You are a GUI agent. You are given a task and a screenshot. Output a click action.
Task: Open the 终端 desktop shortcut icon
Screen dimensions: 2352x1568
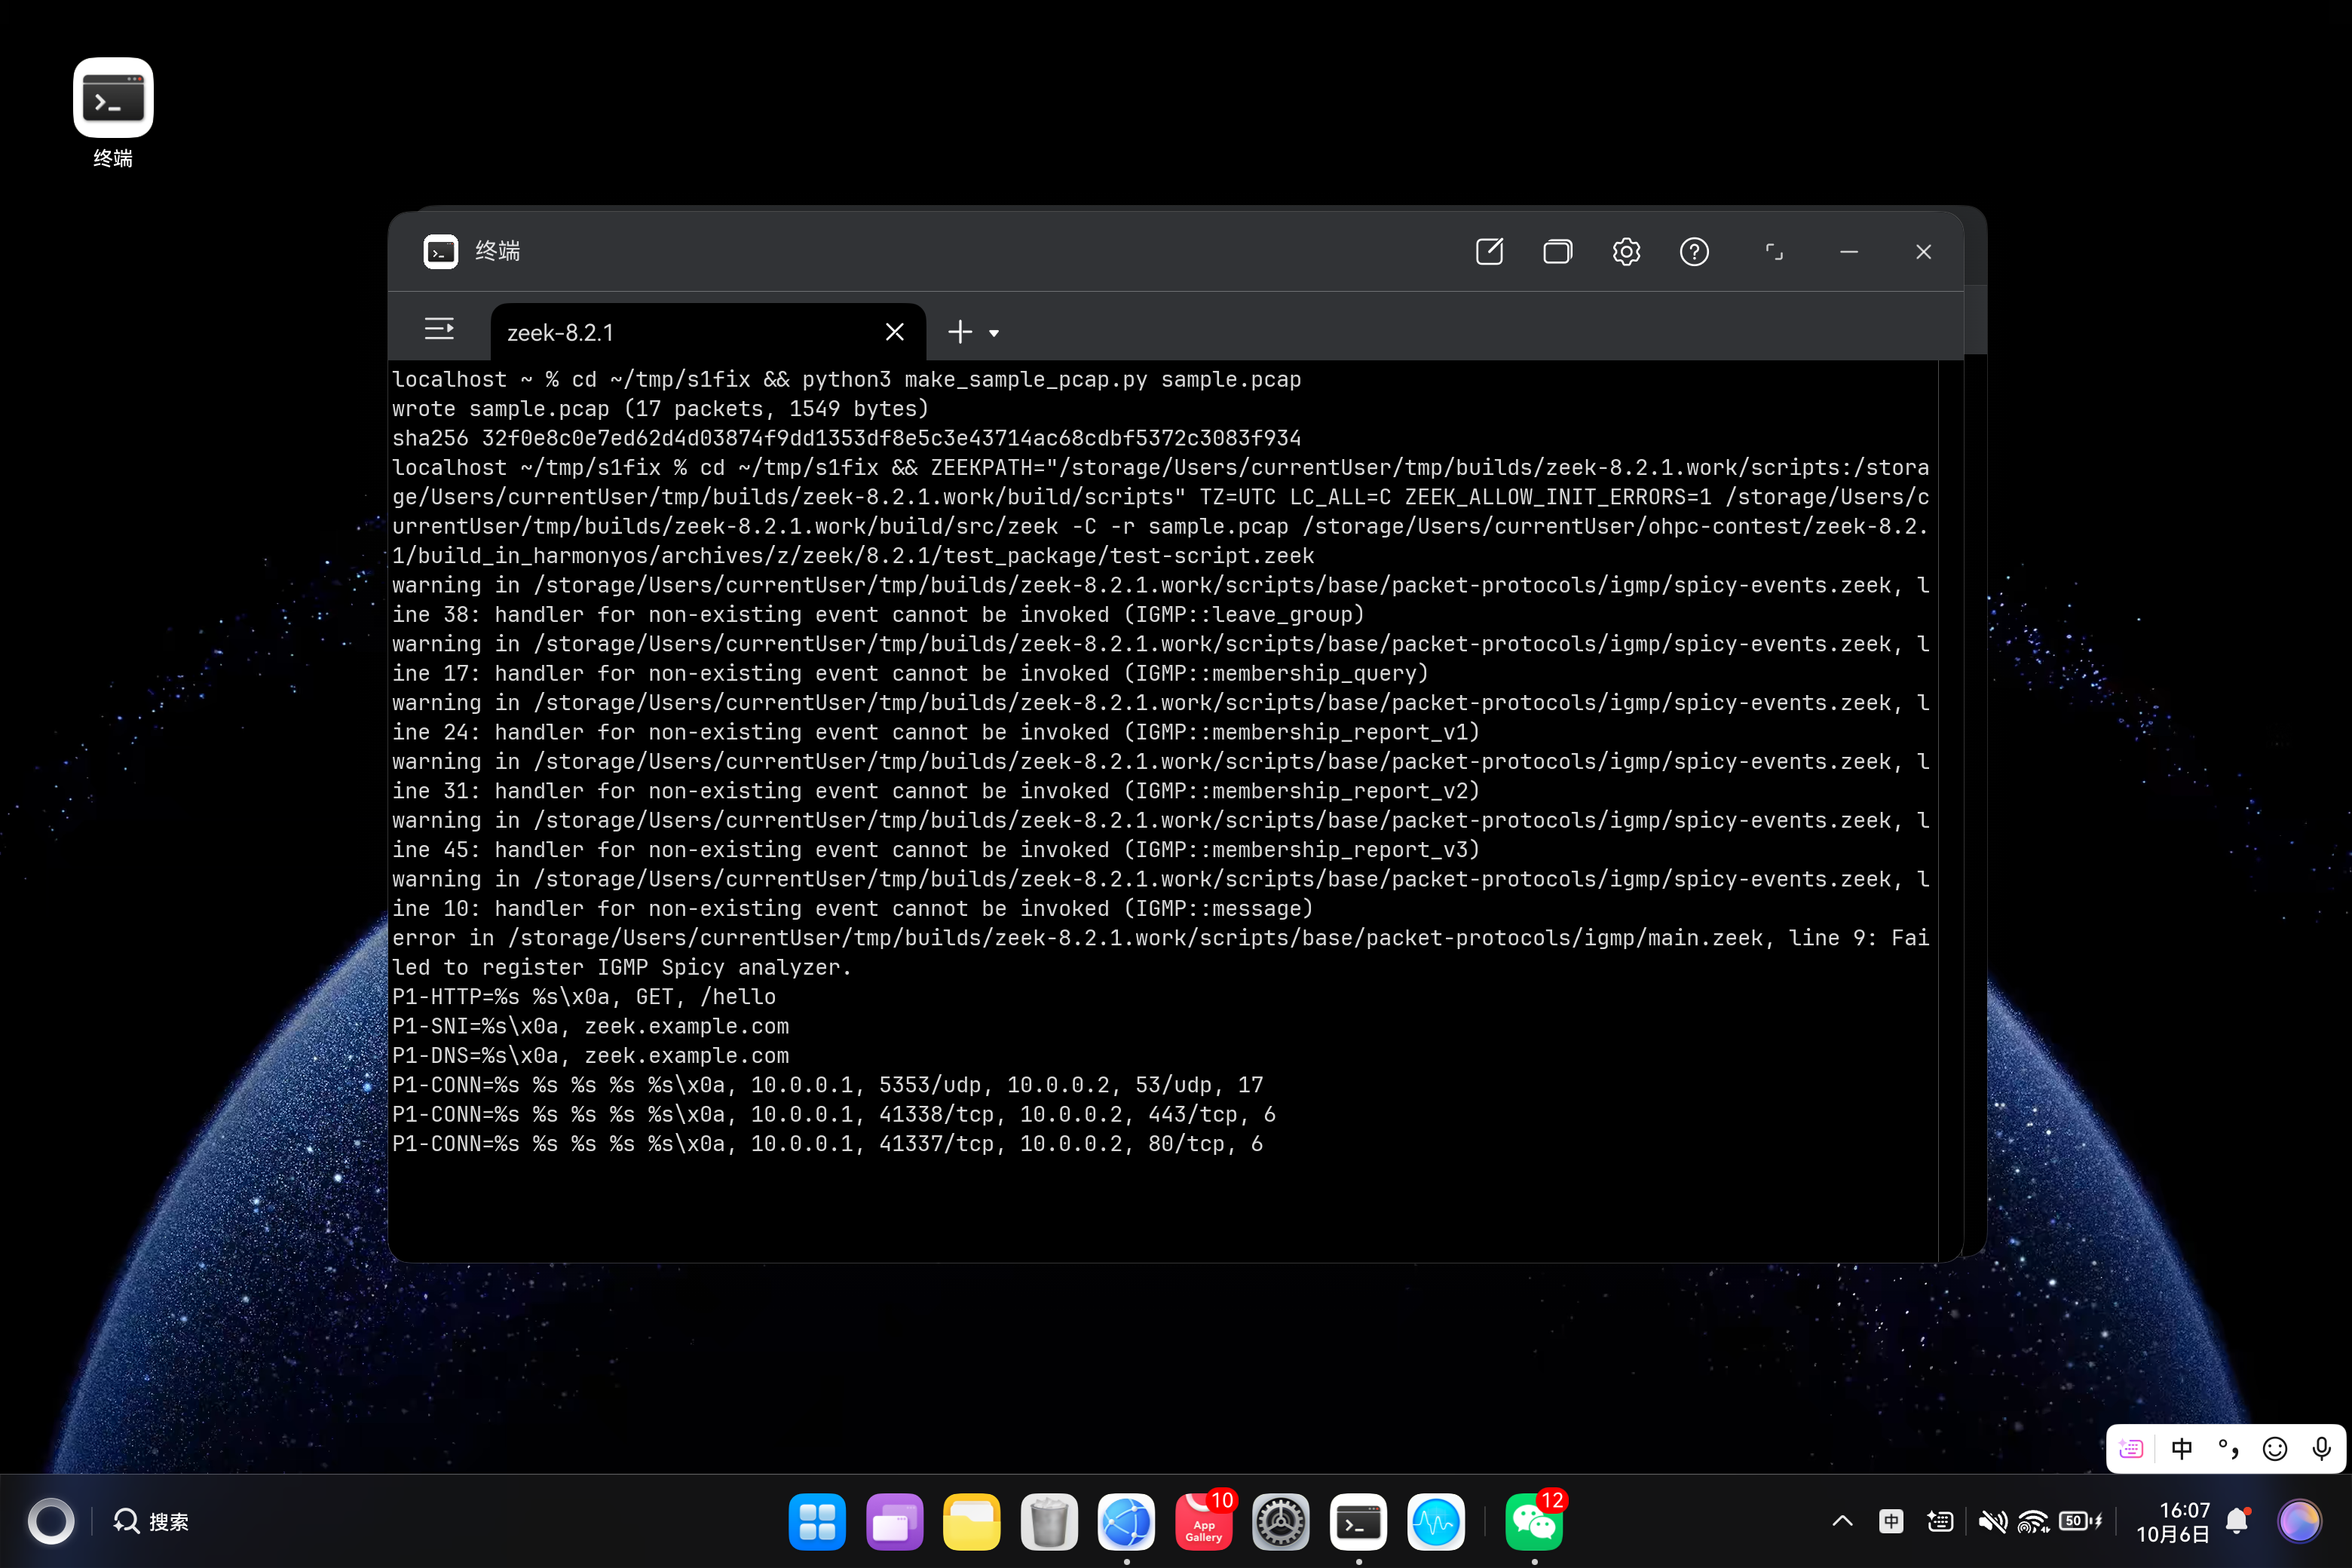tap(113, 112)
